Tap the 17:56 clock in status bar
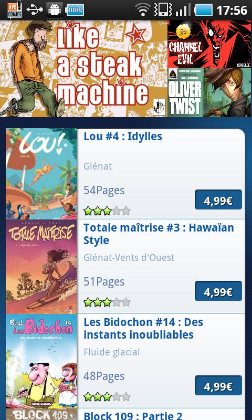Image resolution: width=252 pixels, height=420 pixels. (232, 10)
